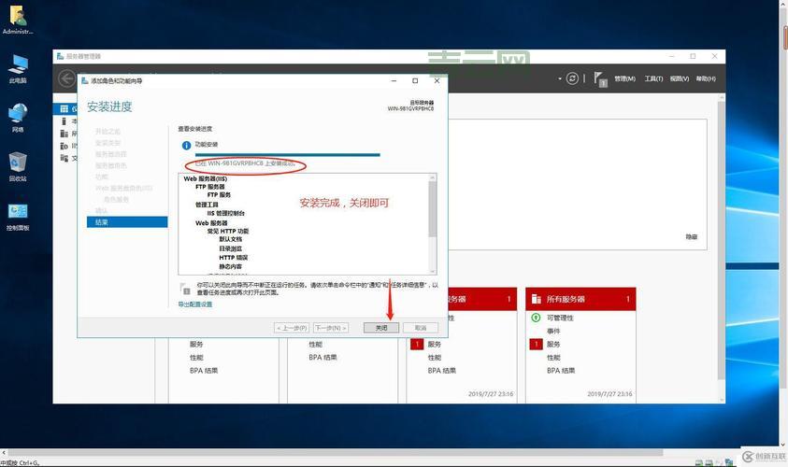The image size is (788, 467).
Task: Click the installation progress bar
Action: (x=280, y=154)
